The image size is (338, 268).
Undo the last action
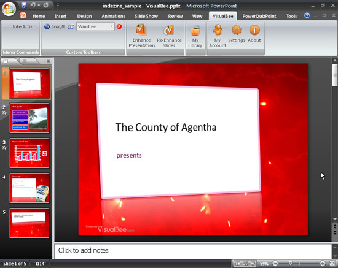pyautogui.click(x=33, y=5)
